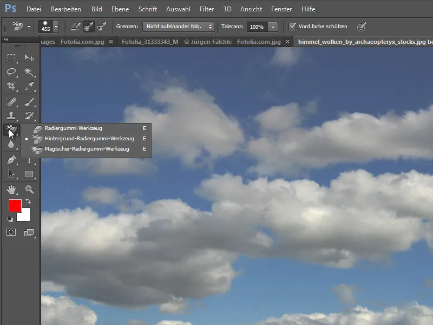The image size is (433, 325).
Task: Select the Pen tool
Action: [x=11, y=160]
